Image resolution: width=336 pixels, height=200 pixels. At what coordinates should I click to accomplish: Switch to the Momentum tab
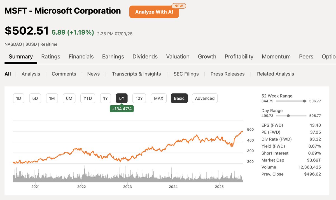276,57
